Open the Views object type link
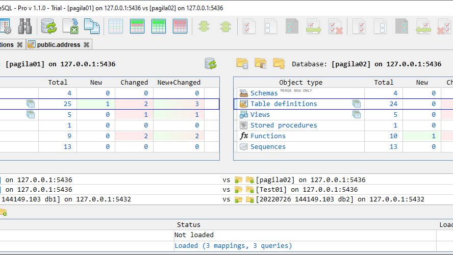The image size is (453, 255). pos(260,115)
